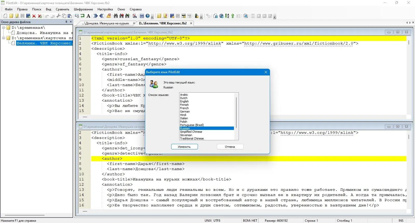Open the Поиск menu

(37, 9)
